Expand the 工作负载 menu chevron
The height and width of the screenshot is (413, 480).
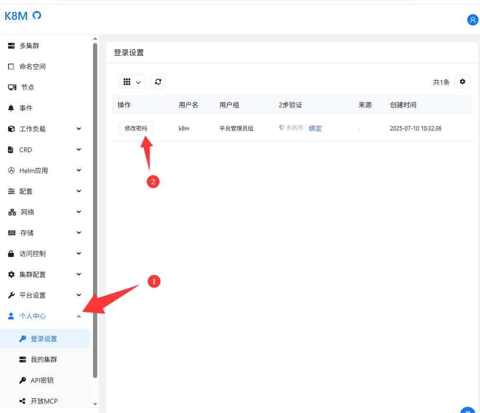79,129
